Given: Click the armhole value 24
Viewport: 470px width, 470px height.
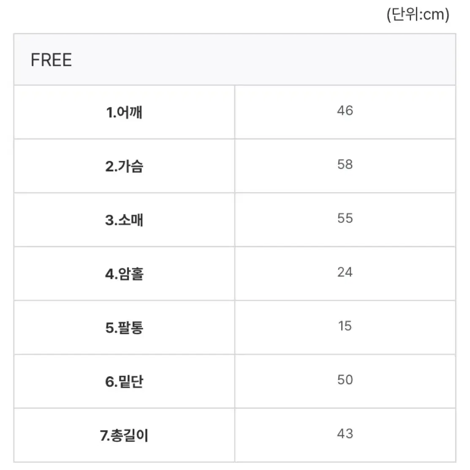Looking at the screenshot, I should [345, 272].
